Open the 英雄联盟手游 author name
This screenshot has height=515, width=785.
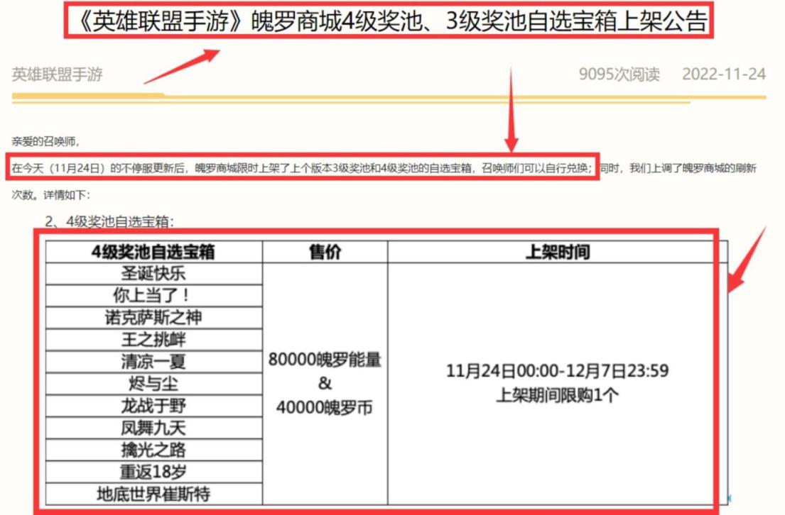click(57, 74)
